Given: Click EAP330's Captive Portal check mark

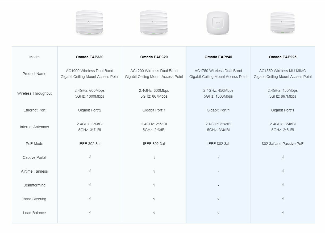Looking at the screenshot, I should [90, 157].
